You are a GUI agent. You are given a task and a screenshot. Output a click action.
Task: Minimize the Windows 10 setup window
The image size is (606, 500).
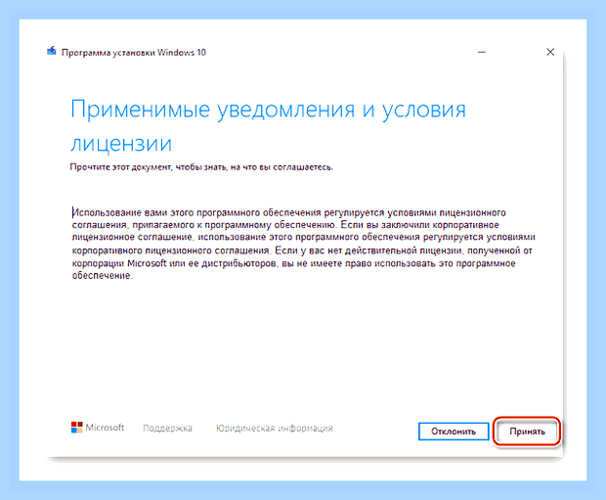pyautogui.click(x=482, y=52)
